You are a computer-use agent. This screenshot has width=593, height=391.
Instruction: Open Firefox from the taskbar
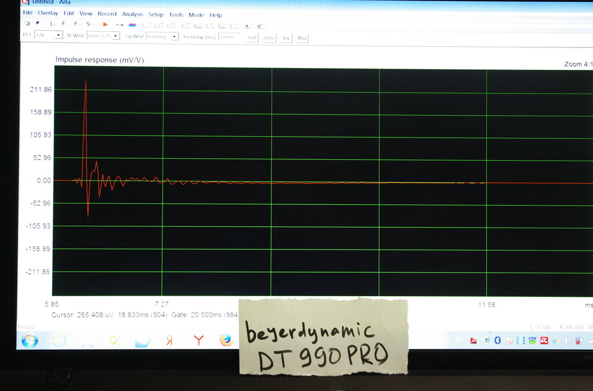(226, 340)
